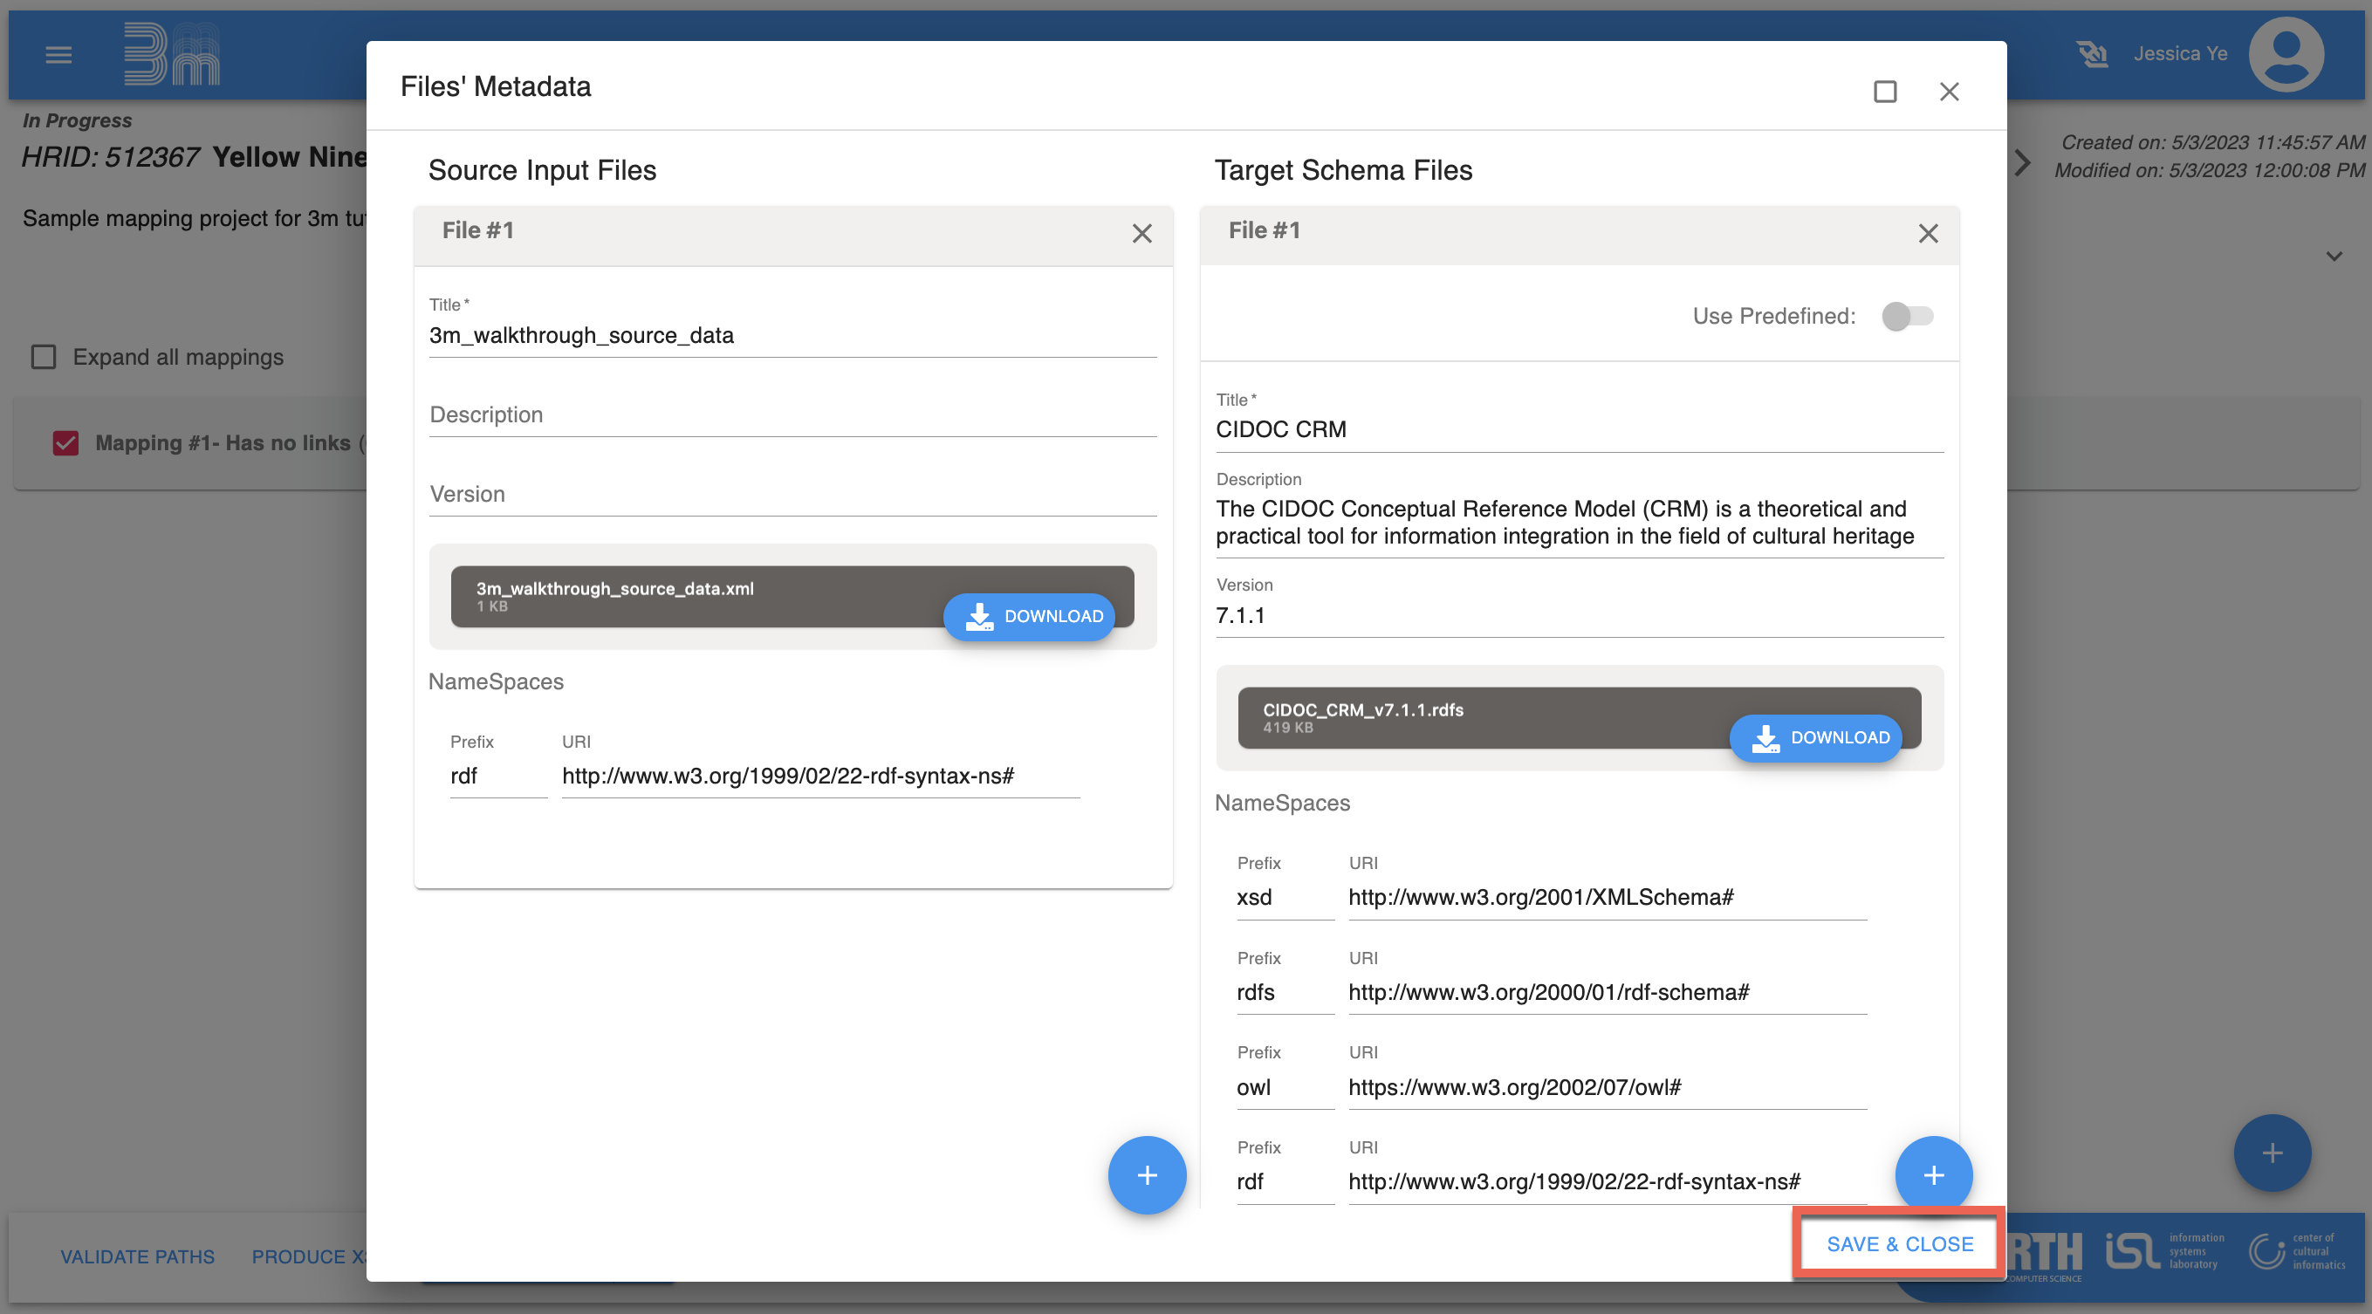Maximize the Files' Metadata dialog
Viewport: 2372px width, 1314px height.
(1884, 91)
